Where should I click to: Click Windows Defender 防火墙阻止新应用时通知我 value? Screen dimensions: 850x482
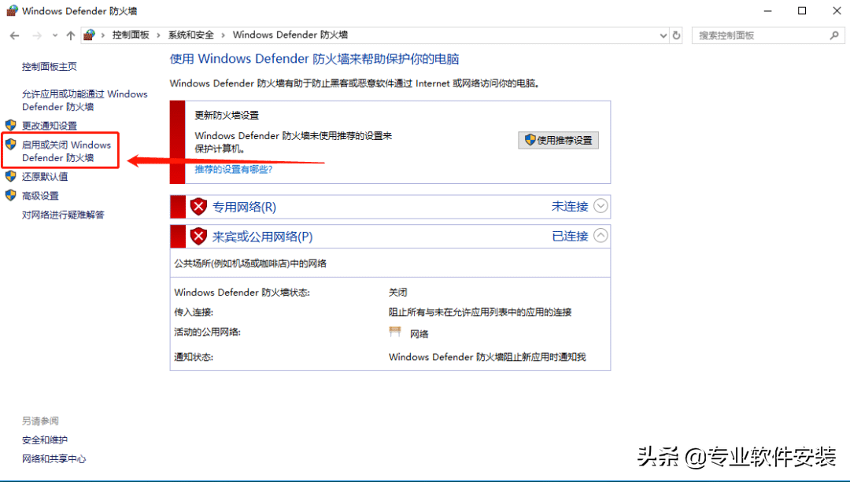487,357
